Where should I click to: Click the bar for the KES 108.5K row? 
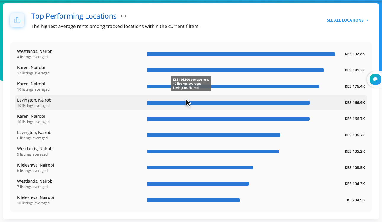(x=200, y=168)
